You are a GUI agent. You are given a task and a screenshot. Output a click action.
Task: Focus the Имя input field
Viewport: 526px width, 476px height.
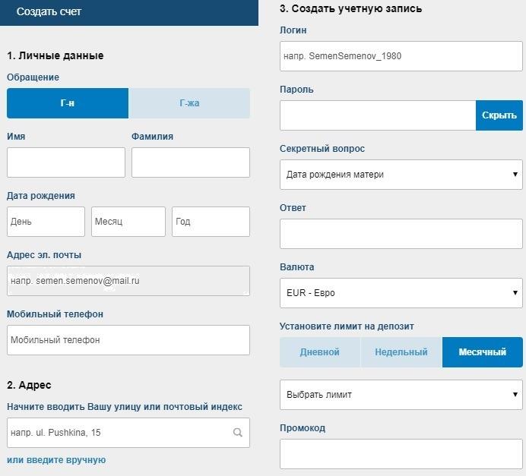point(66,162)
